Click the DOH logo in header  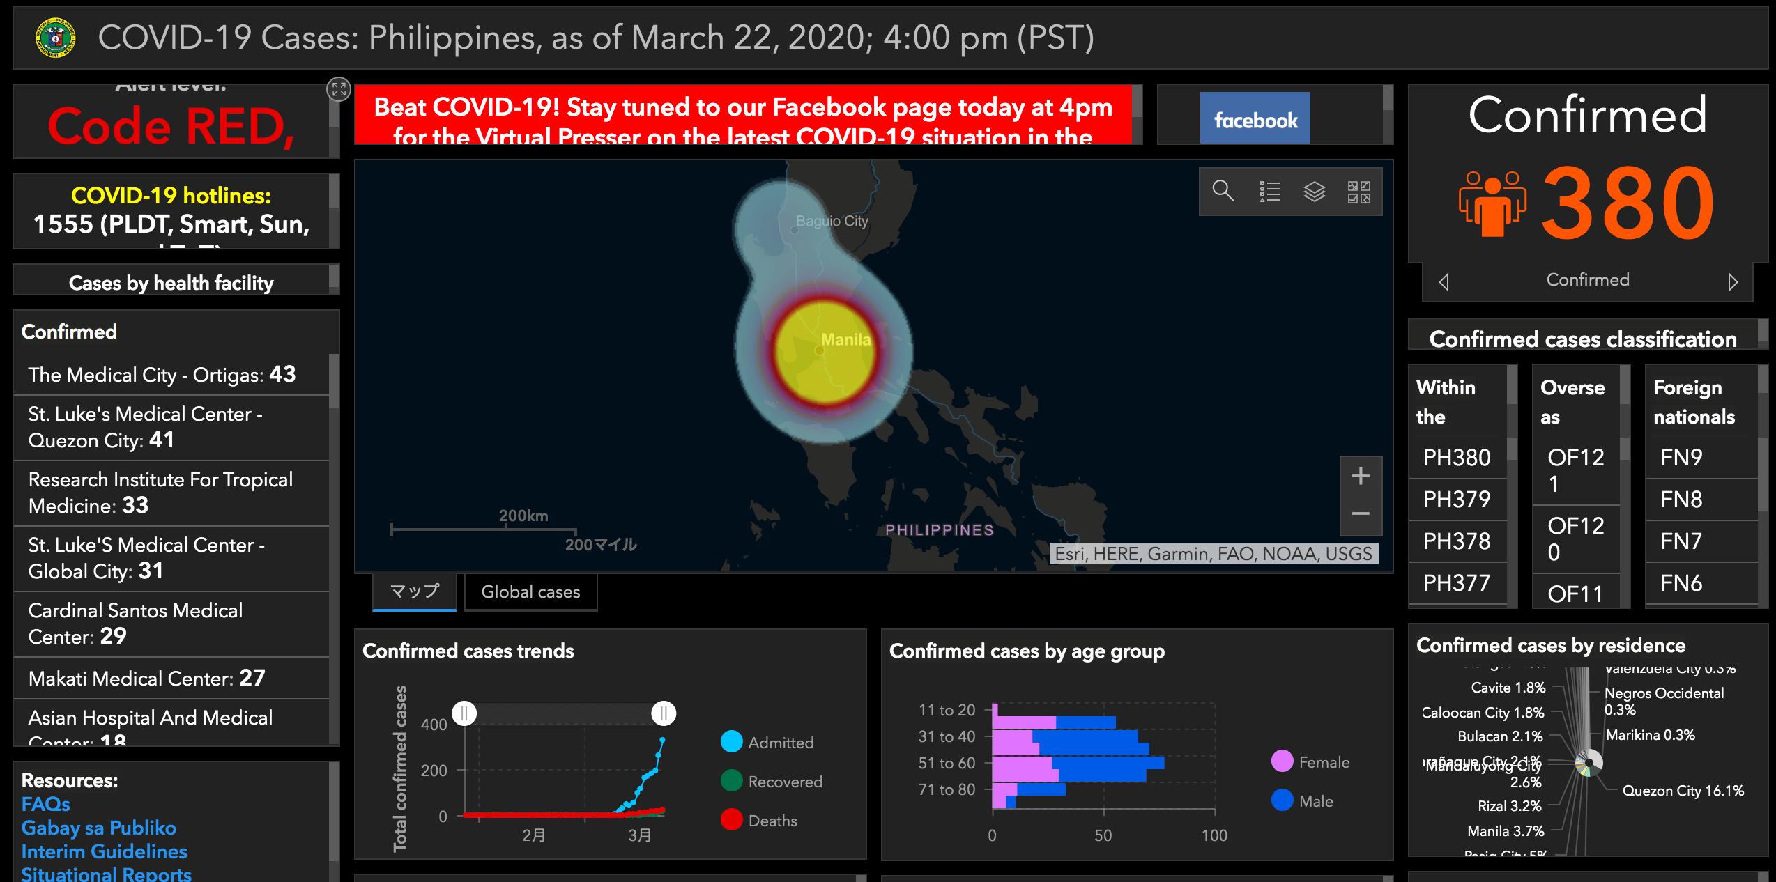pos(56,38)
